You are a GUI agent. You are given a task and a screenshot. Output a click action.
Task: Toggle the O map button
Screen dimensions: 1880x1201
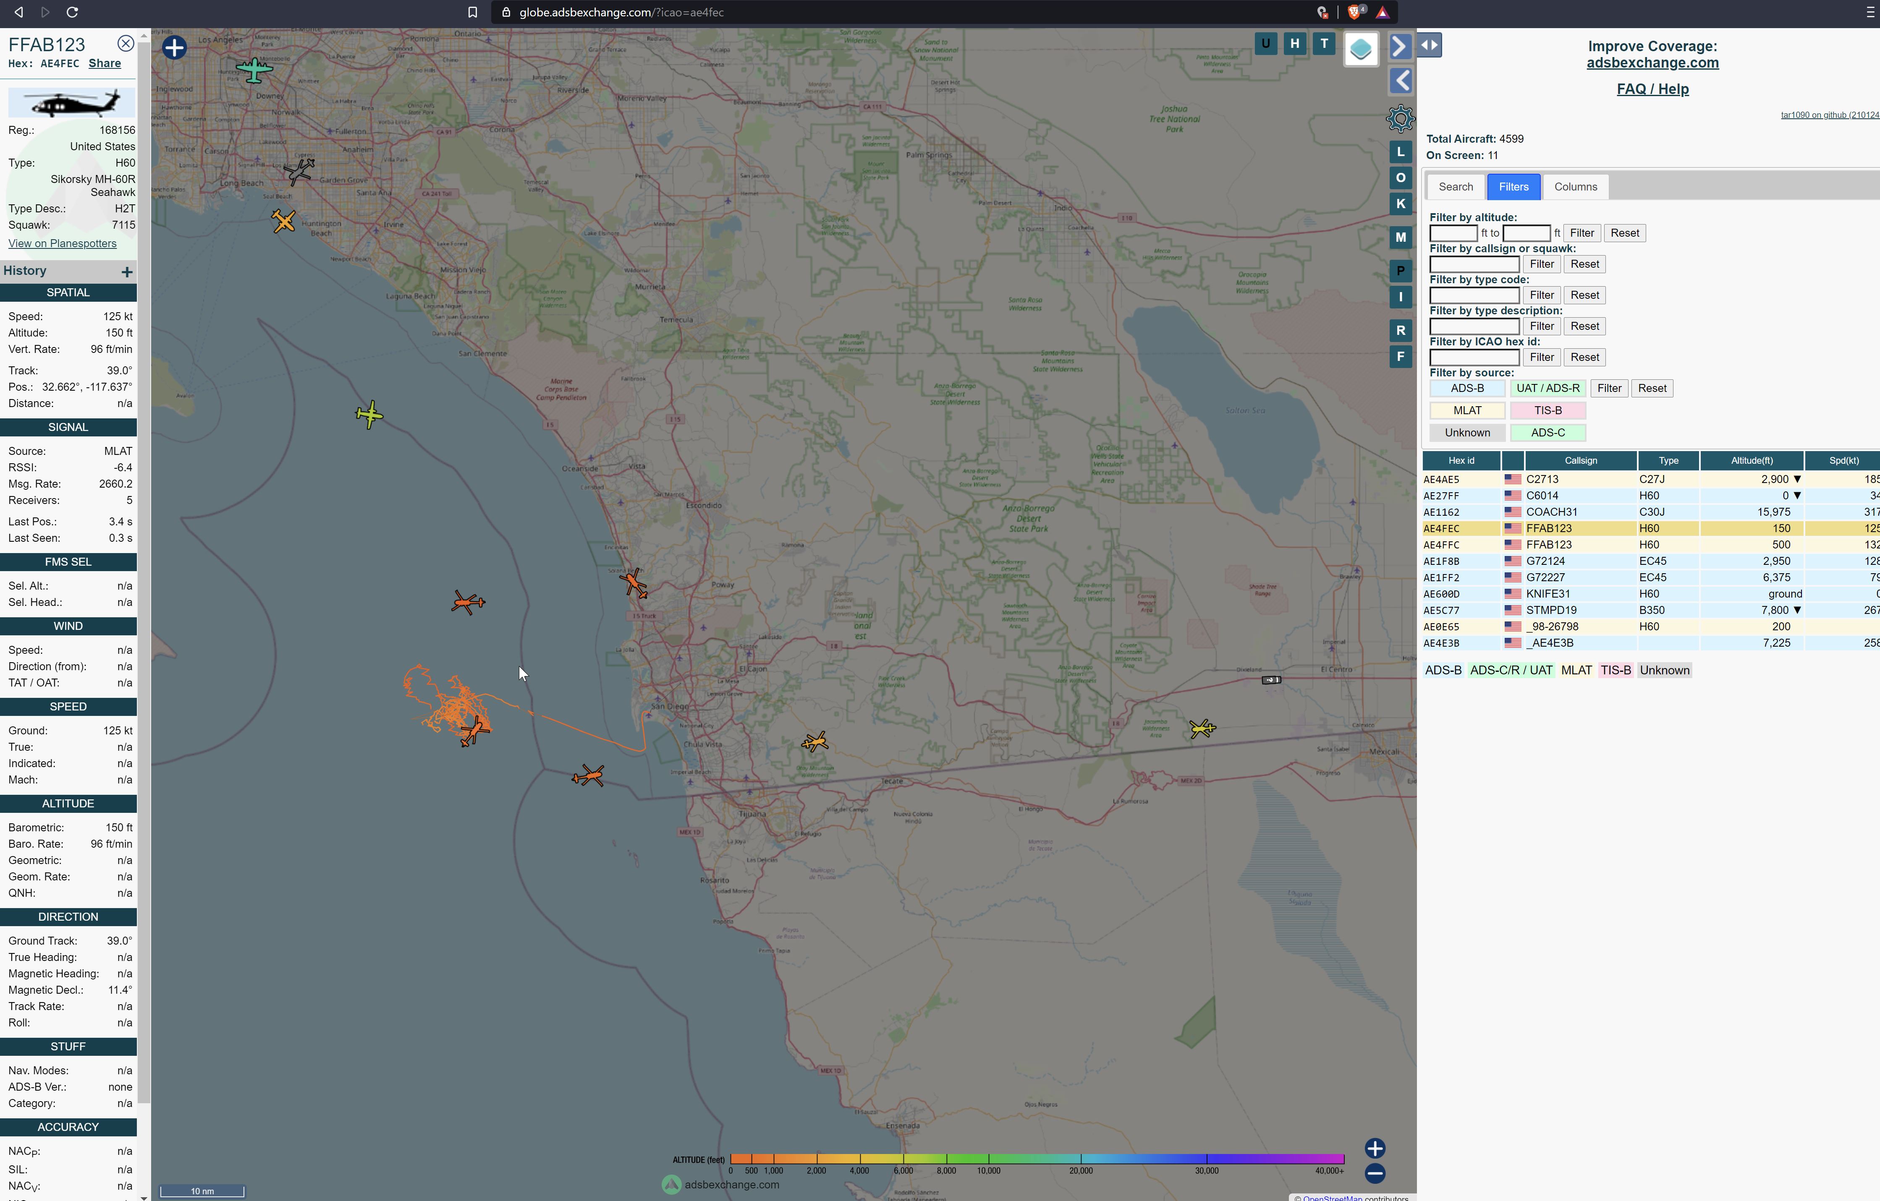click(x=1401, y=178)
